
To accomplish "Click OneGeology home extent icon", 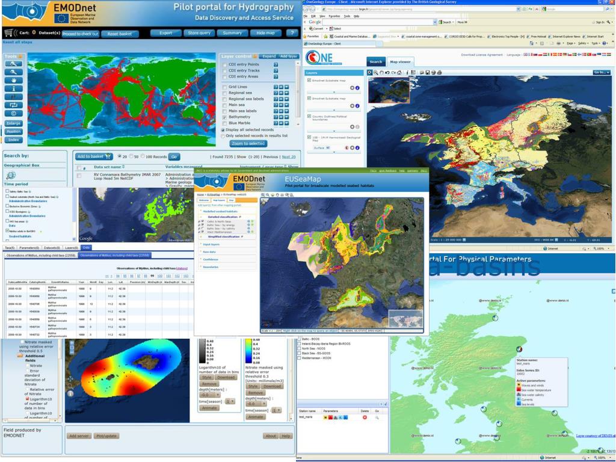I will coord(399,73).
